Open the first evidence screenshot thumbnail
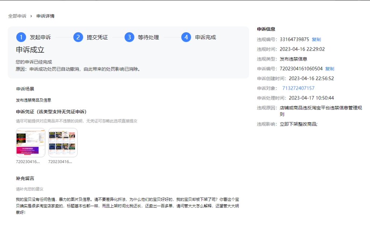This screenshot has width=370, height=234. coord(30,142)
